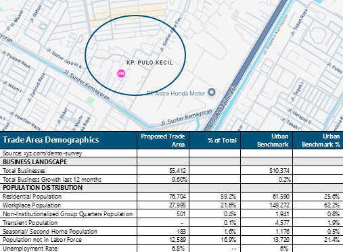Select the 0.2% benchmark growth value
The image size is (343, 252).
(284, 180)
